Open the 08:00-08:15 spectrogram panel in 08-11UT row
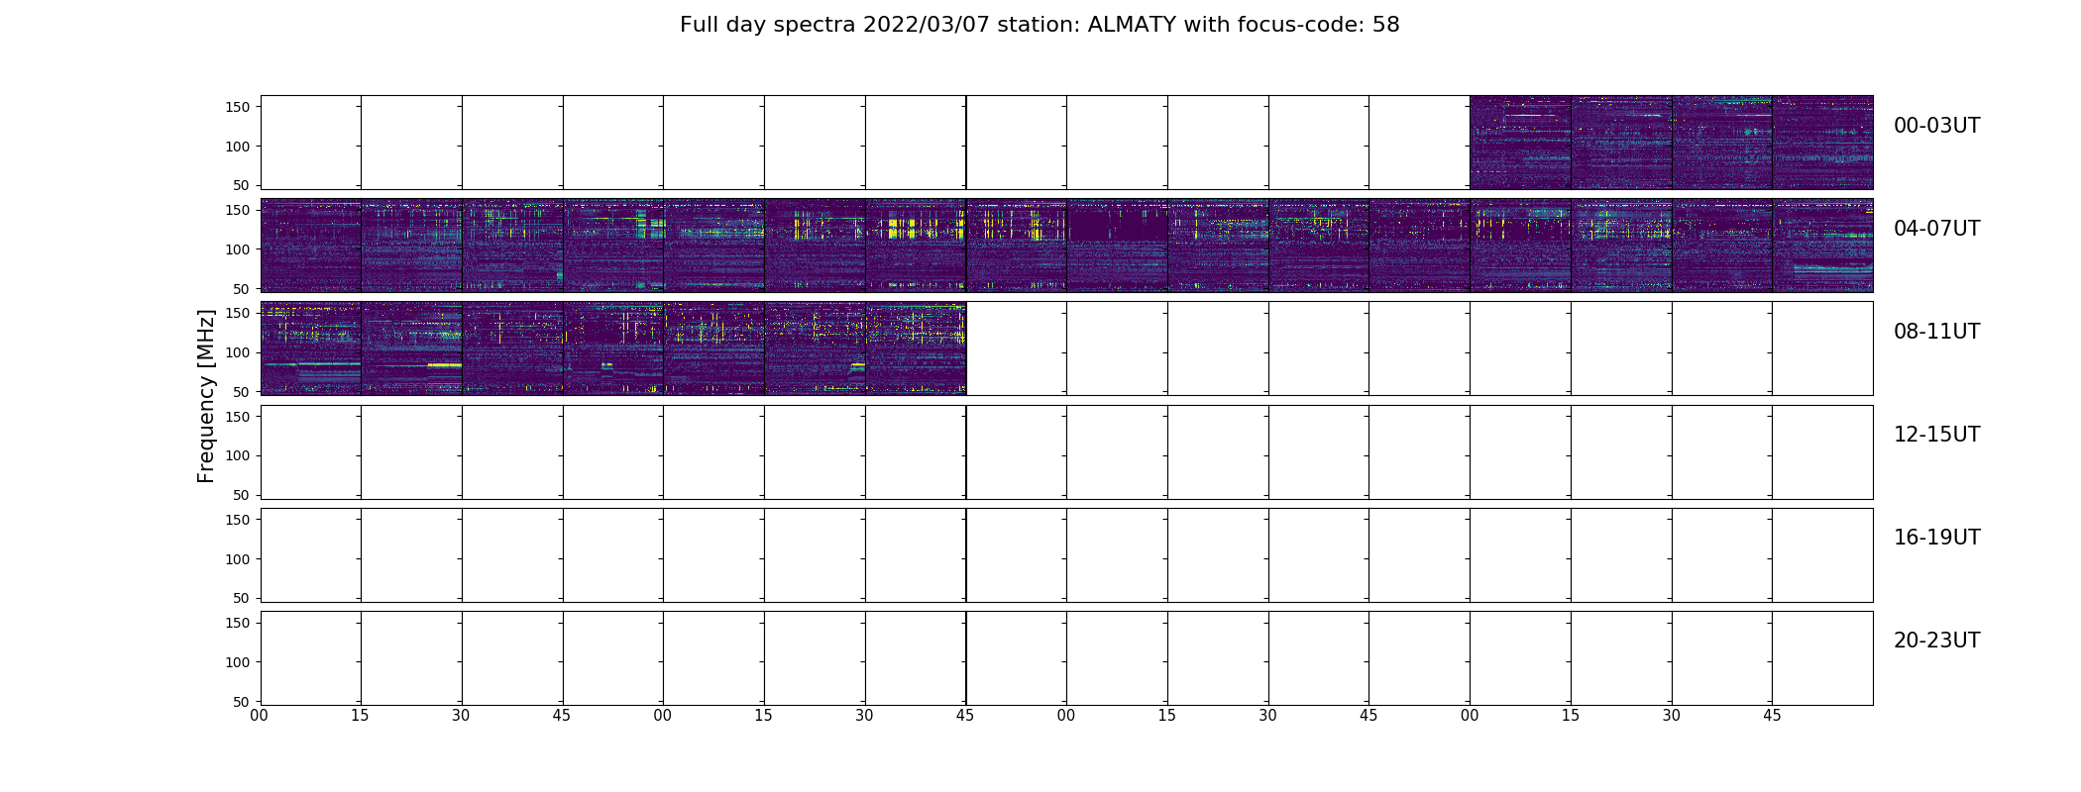 (x=311, y=348)
